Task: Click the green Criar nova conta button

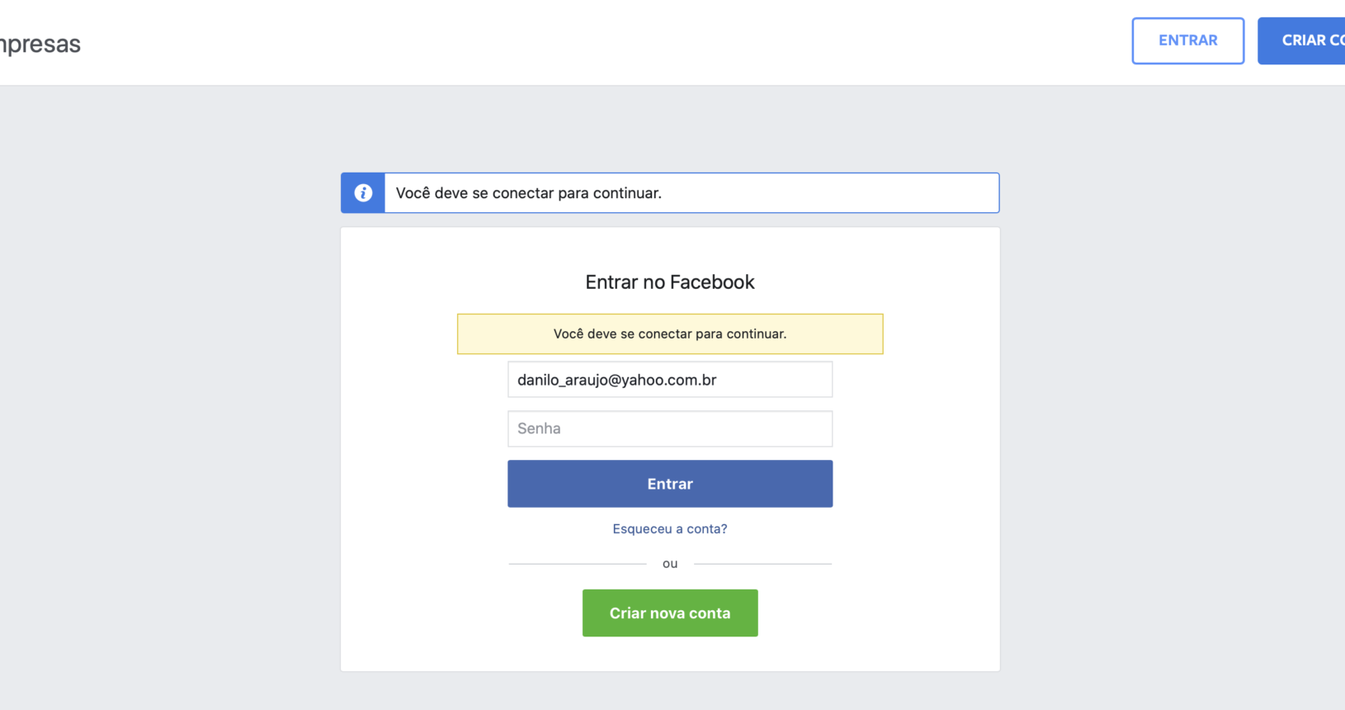Action: pyautogui.click(x=670, y=613)
